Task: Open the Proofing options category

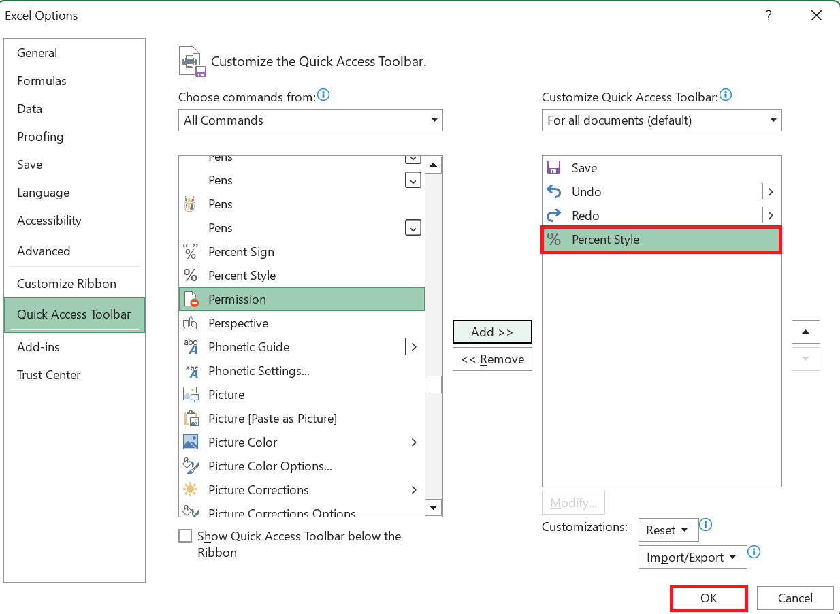Action: point(74,137)
